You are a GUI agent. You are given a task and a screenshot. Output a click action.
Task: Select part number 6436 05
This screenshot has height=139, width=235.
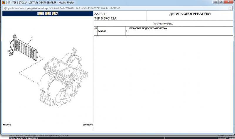click(102, 31)
